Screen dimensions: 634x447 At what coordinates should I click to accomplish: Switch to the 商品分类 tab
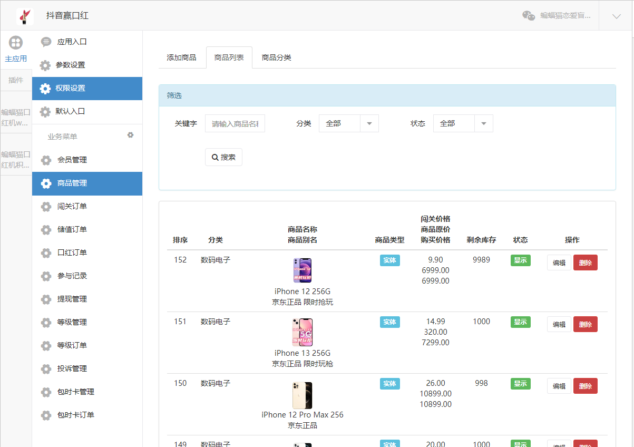pyautogui.click(x=277, y=57)
